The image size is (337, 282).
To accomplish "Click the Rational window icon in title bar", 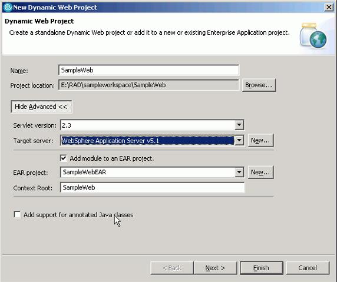I will 8,7.
